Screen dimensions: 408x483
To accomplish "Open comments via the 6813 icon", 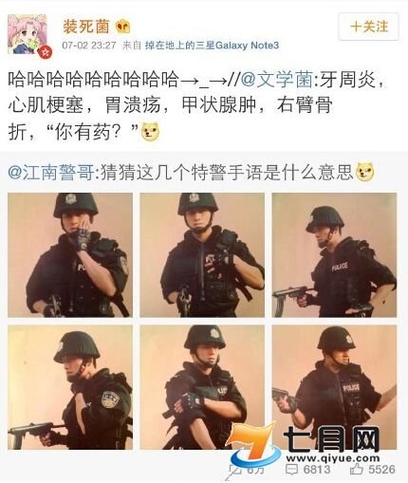I will 307,470.
